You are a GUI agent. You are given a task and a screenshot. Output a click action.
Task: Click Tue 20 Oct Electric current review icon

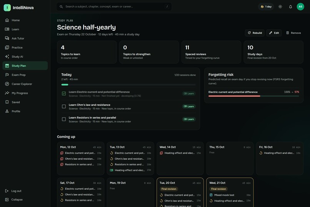point(161,195)
